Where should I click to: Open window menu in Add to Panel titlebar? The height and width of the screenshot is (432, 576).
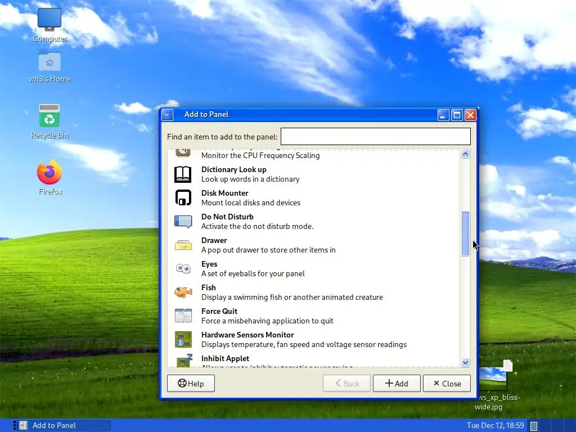[167, 115]
